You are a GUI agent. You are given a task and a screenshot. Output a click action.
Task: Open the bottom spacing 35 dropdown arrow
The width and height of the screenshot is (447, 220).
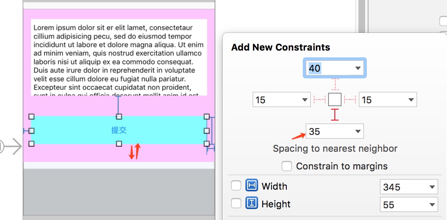coord(358,131)
